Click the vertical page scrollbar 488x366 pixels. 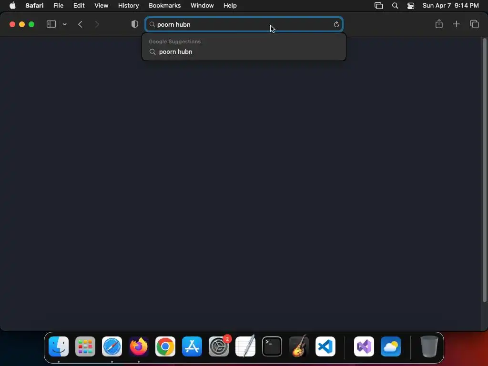(x=484, y=170)
